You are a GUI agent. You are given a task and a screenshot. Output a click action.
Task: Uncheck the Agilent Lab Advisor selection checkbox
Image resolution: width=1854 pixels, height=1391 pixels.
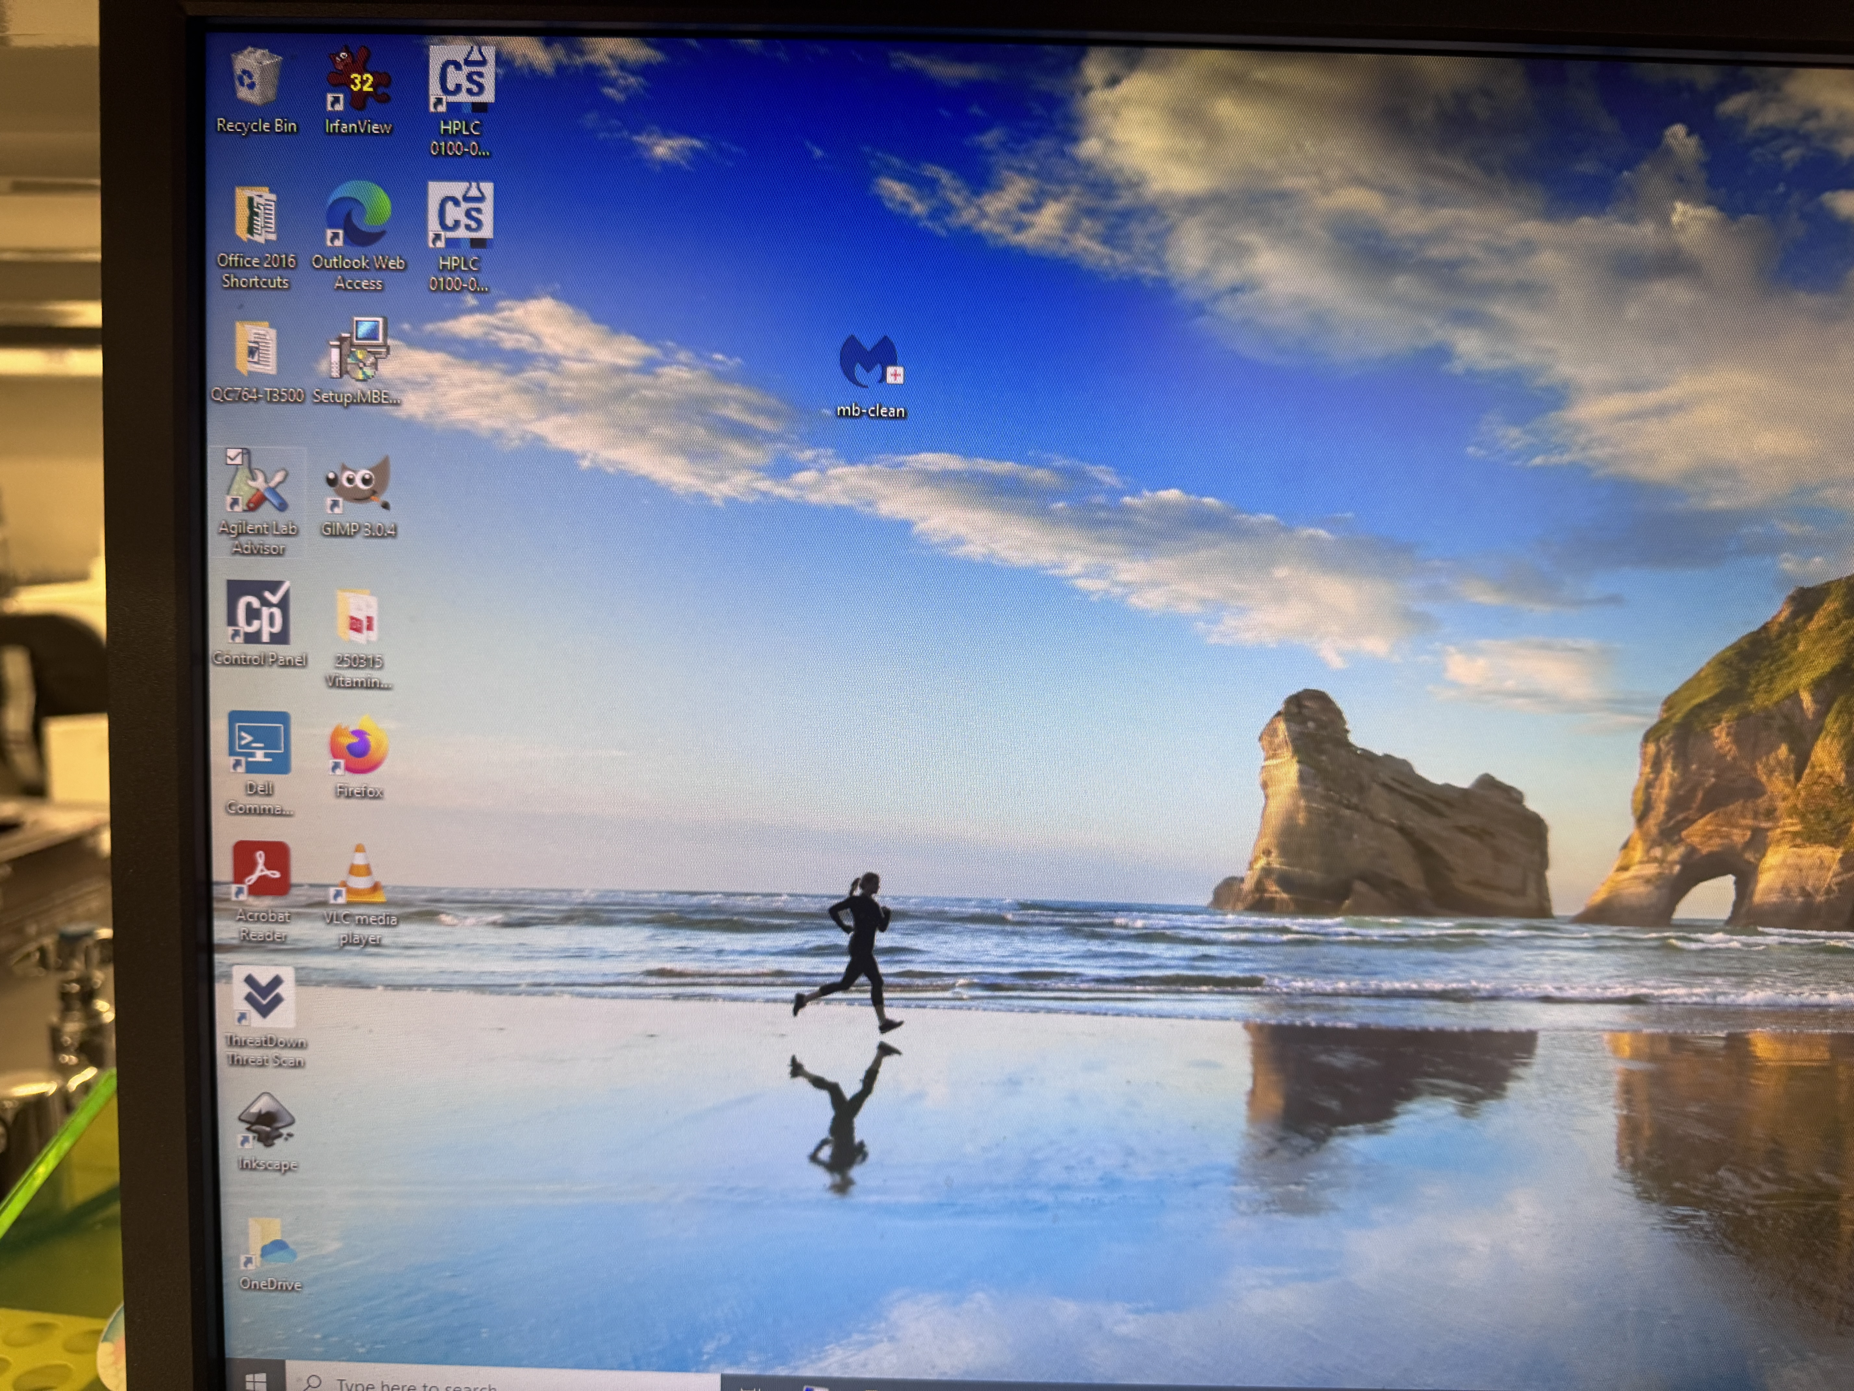(235, 457)
